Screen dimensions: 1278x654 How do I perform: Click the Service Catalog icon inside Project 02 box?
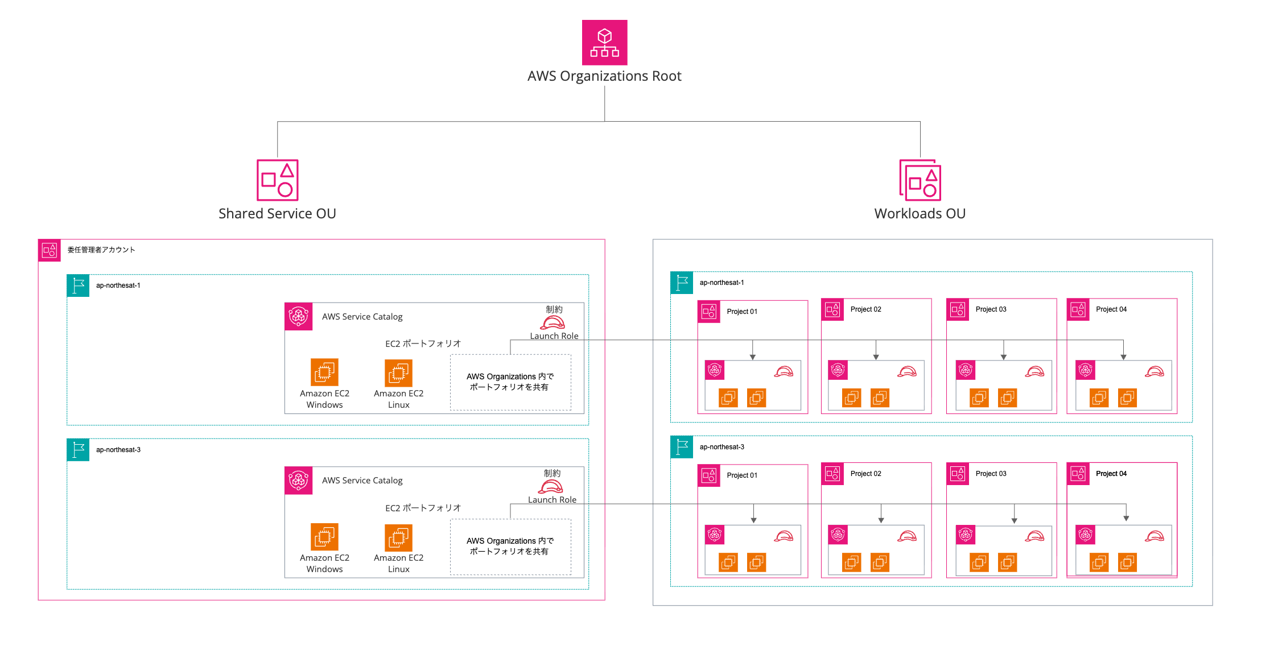[x=838, y=370]
